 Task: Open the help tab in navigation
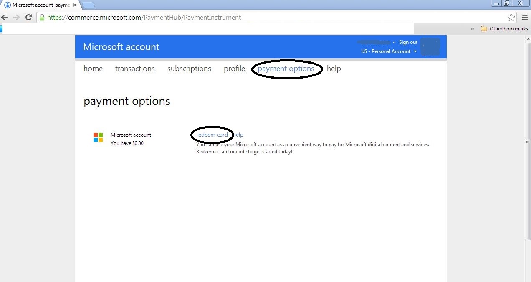pos(334,69)
